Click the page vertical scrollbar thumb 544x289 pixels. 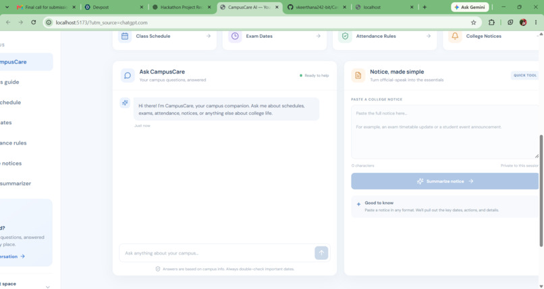click(541, 191)
